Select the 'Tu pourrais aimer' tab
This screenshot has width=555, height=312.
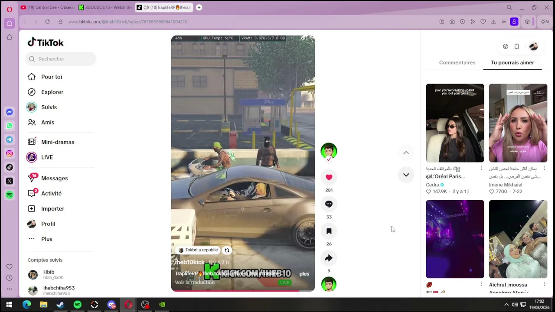(512, 62)
